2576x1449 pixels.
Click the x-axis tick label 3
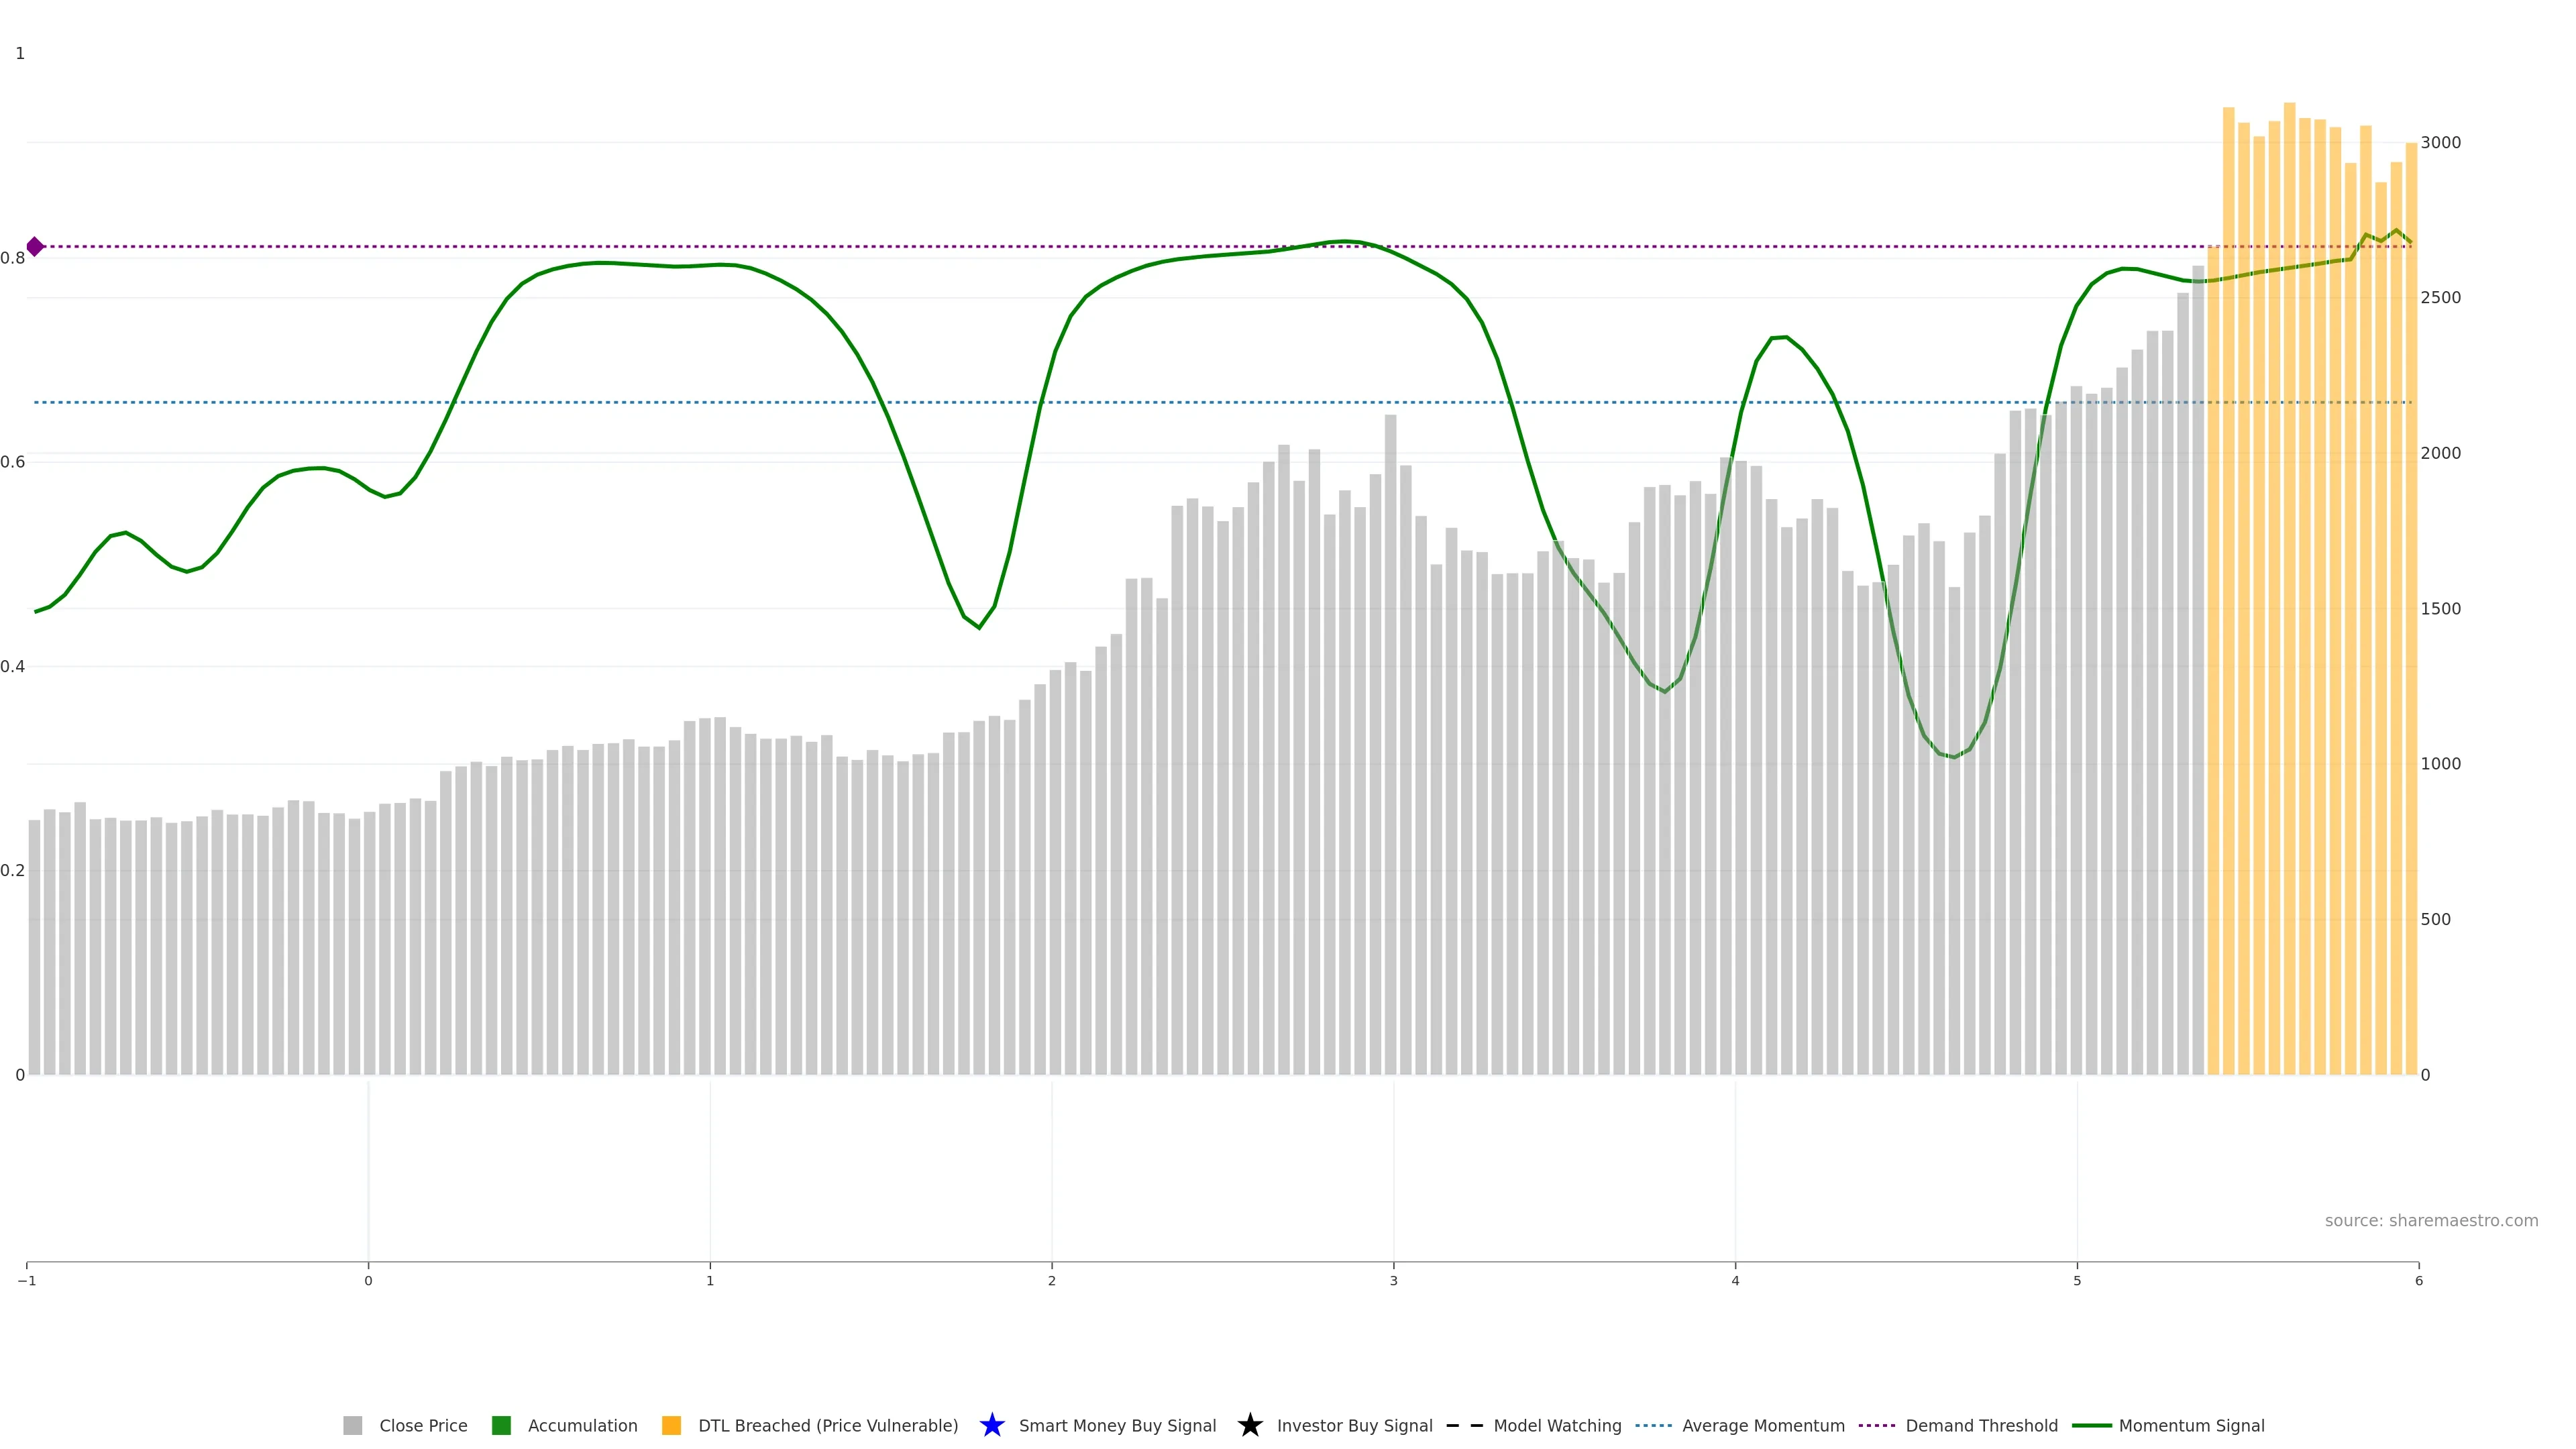click(1393, 1281)
